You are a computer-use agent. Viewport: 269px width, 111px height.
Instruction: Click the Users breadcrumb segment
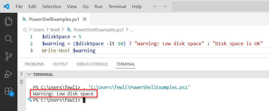(39, 30)
